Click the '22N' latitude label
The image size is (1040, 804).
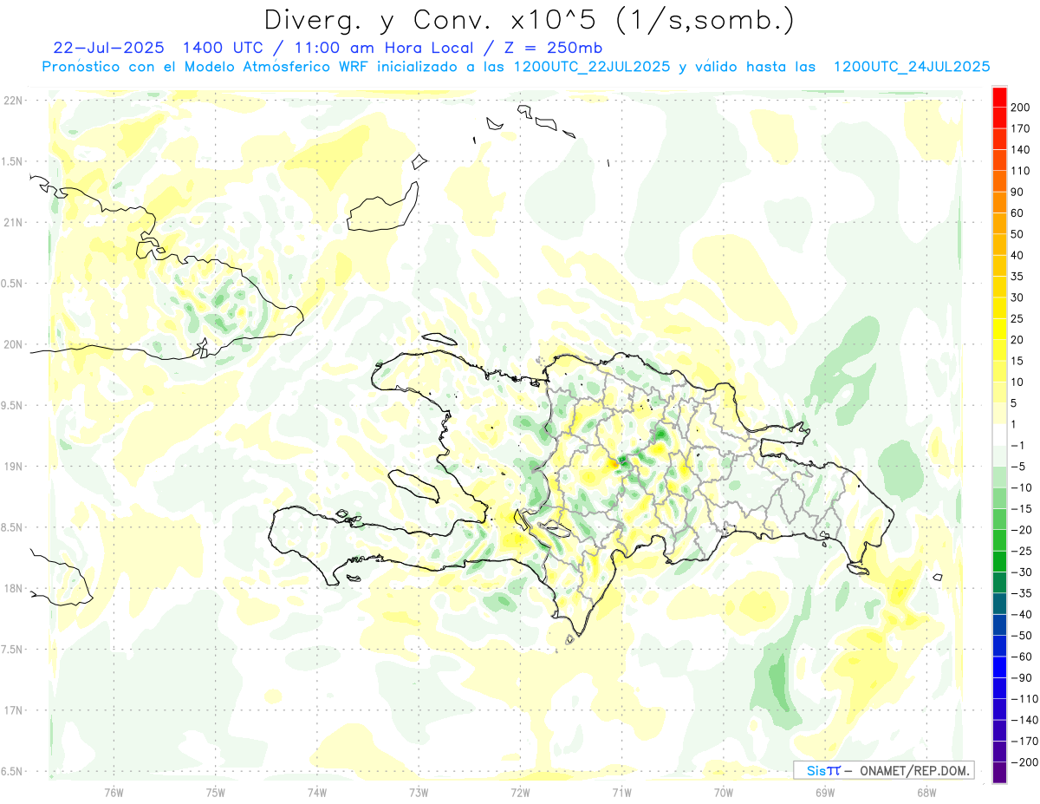(x=15, y=101)
